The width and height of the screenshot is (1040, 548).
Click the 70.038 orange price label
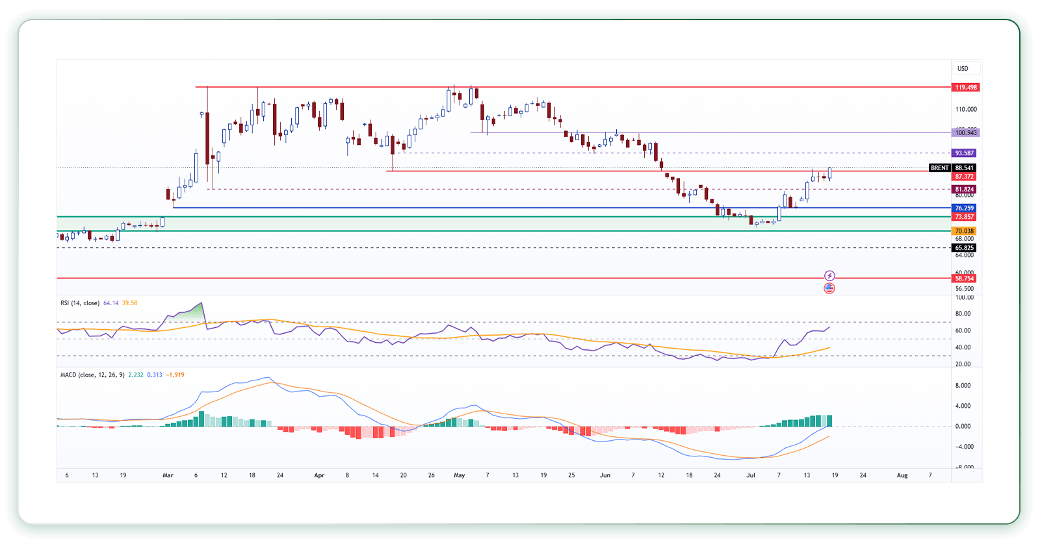(964, 231)
